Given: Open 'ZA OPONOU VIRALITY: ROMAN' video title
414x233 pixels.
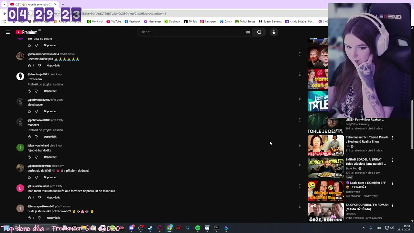Looking at the screenshot, I should click(367, 207).
